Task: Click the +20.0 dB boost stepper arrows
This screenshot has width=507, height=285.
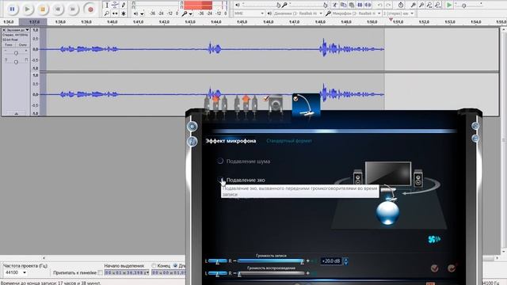Action: pyautogui.click(x=345, y=260)
